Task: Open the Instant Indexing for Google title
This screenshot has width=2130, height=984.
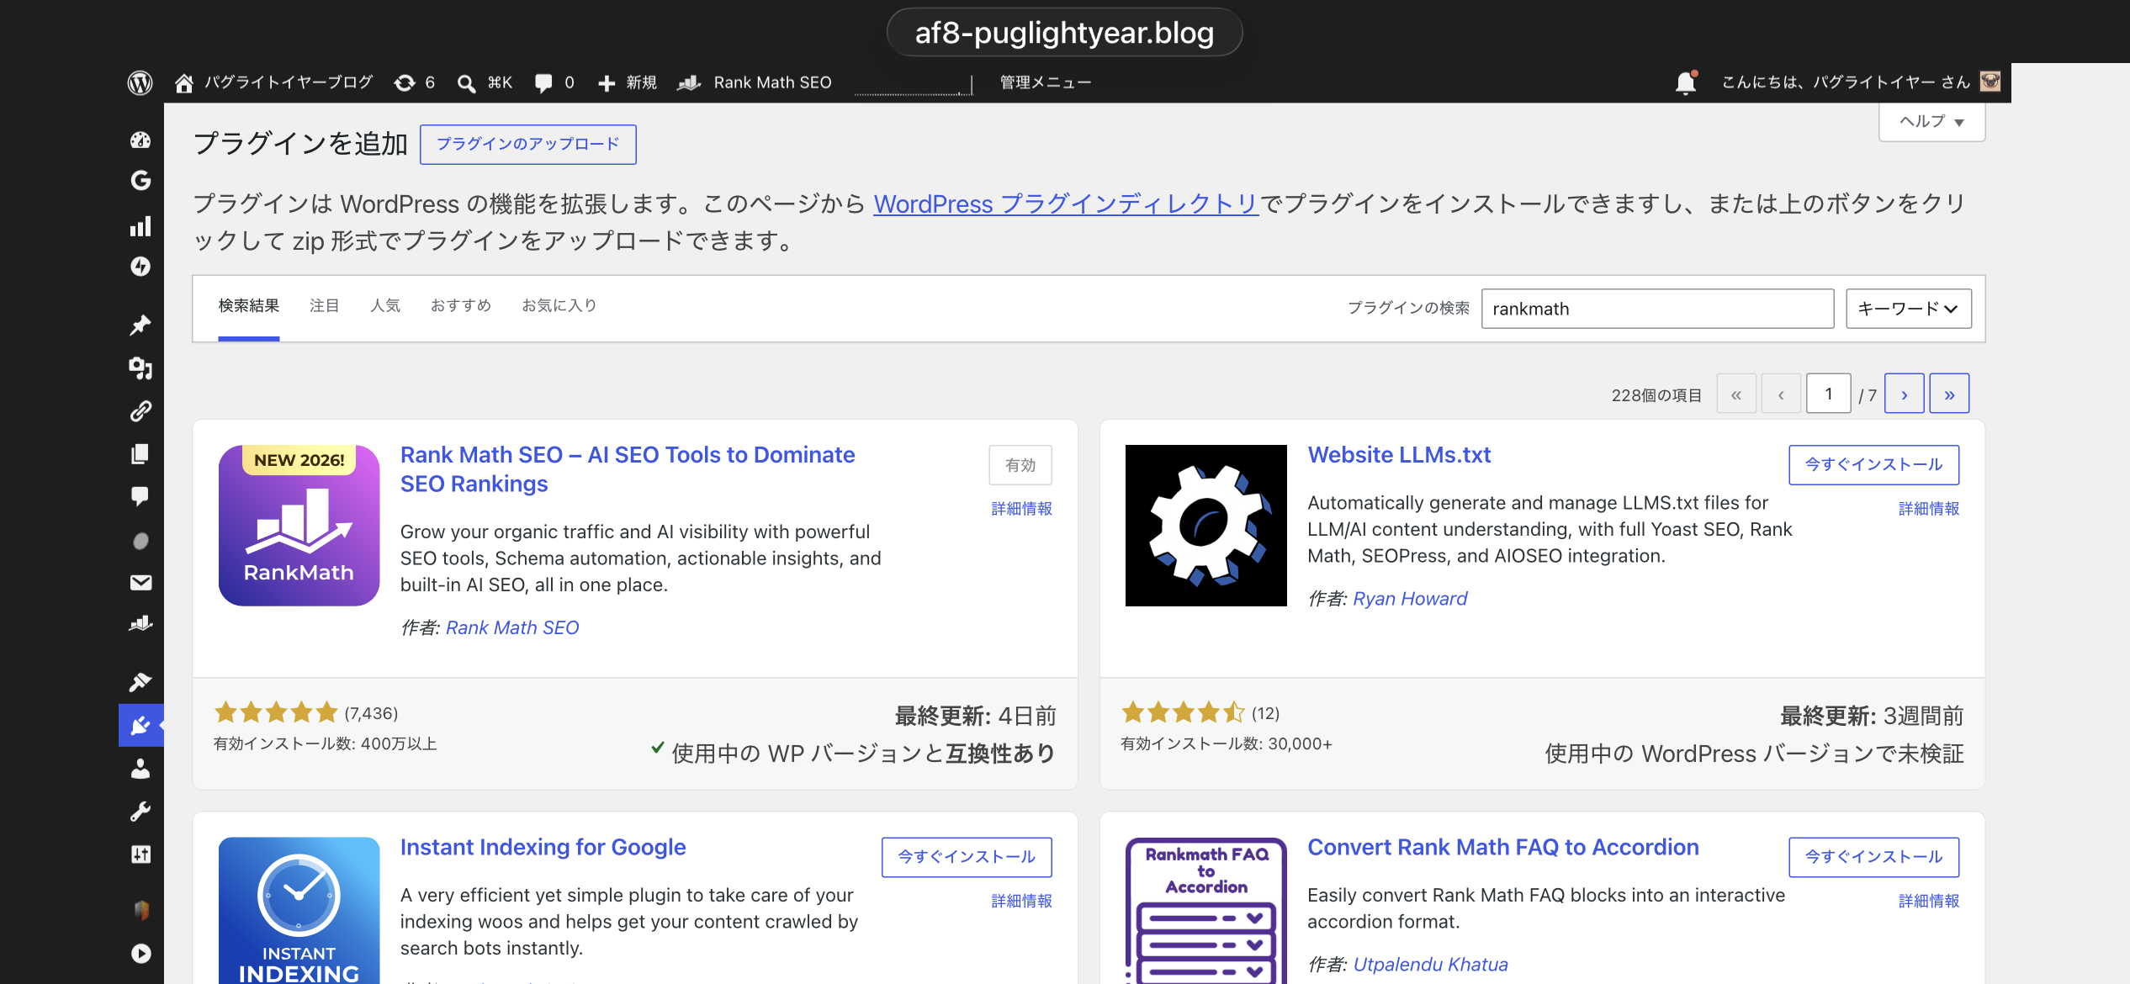Action: pos(543,848)
